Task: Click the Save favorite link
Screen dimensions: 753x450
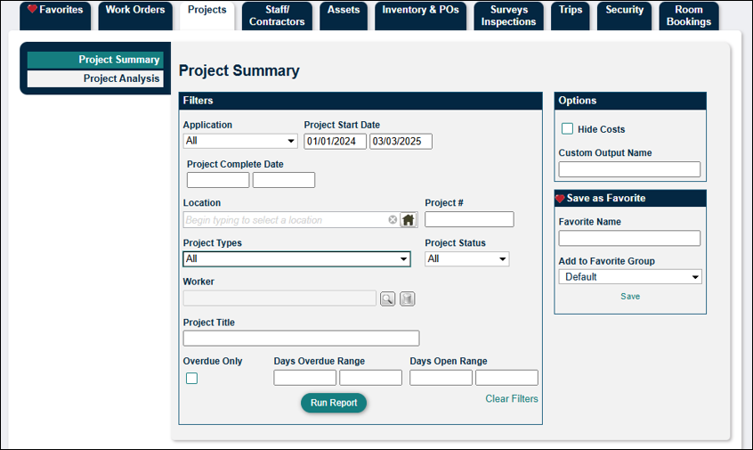Action: click(x=630, y=296)
